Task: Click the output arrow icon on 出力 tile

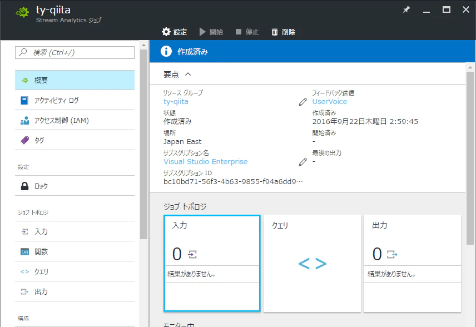Action: pyautogui.click(x=392, y=254)
